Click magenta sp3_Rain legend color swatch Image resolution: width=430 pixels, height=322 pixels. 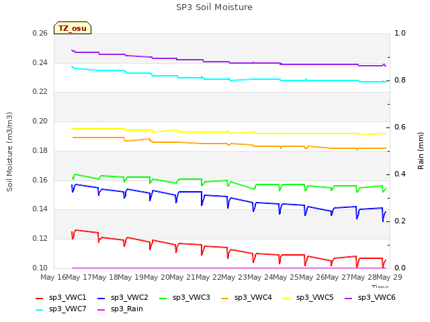tap(101, 310)
